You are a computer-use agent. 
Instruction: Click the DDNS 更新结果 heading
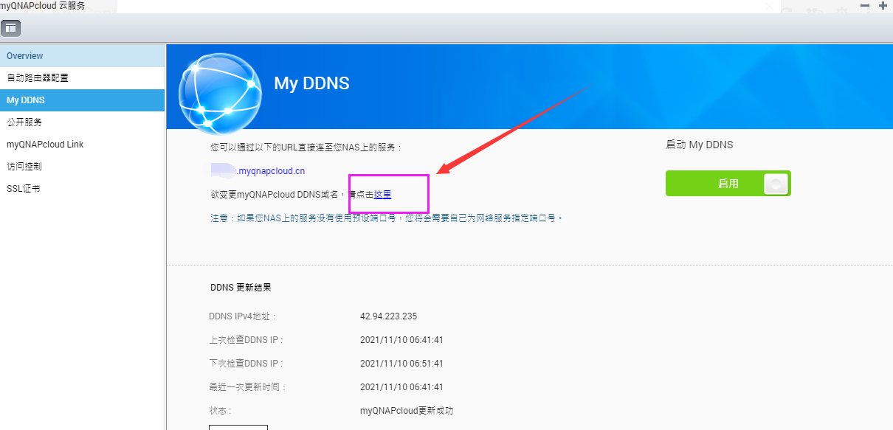point(241,288)
